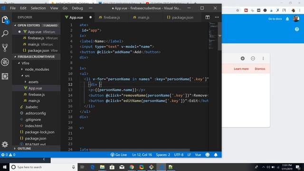Screen dimensions: 304x171
Task: Open the Manage gear icon
Action: [x=5, y=144]
